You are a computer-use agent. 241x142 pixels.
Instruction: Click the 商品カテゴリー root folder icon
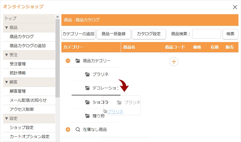pos(78,61)
